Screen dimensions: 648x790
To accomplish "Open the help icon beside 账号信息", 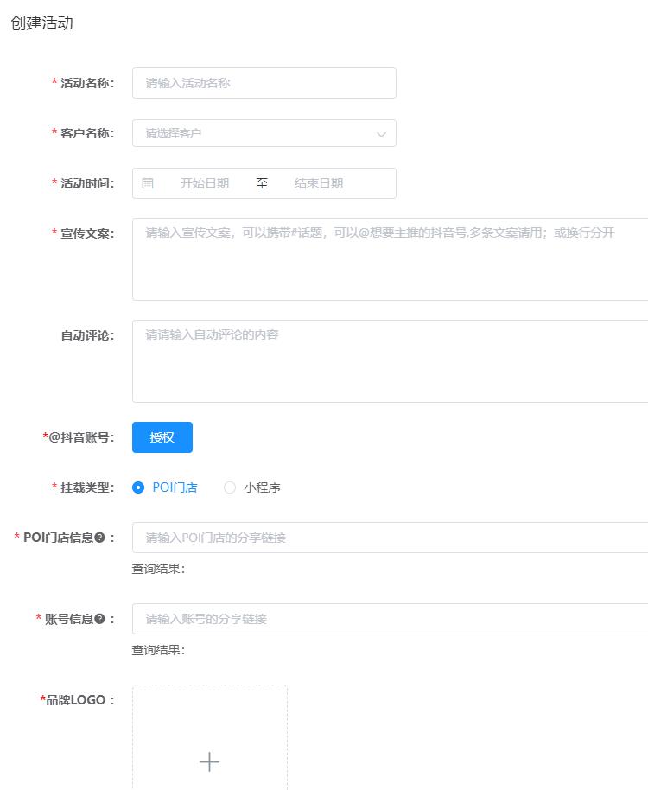I will pos(99,619).
